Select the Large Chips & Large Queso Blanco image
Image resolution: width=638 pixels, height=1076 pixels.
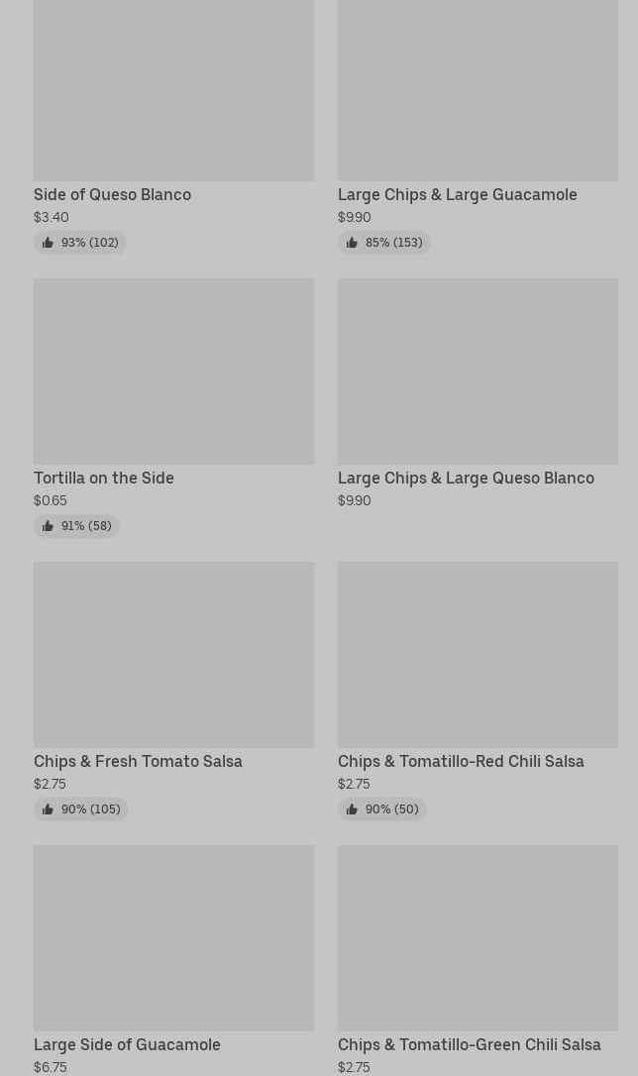(x=478, y=371)
